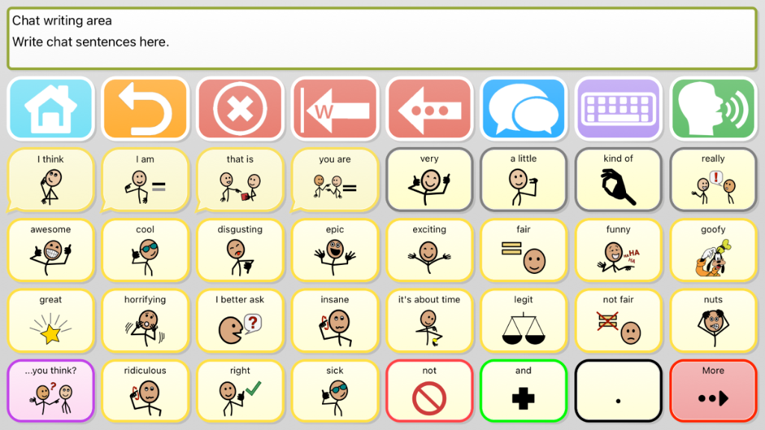Clear the message with the X icon
Viewport: 765px width, 430px height.
click(x=240, y=108)
